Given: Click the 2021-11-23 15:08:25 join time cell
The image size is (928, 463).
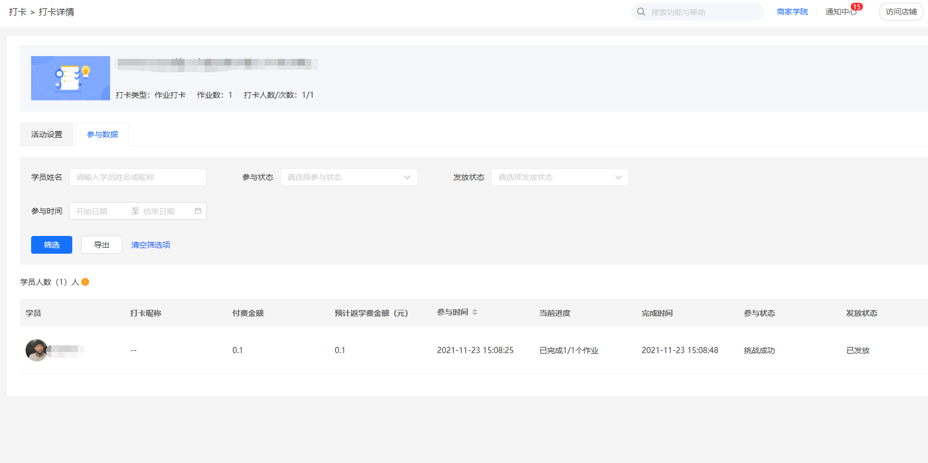Looking at the screenshot, I should coord(475,350).
